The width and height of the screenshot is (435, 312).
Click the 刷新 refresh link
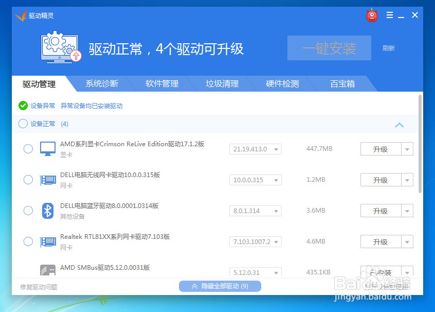click(x=388, y=48)
